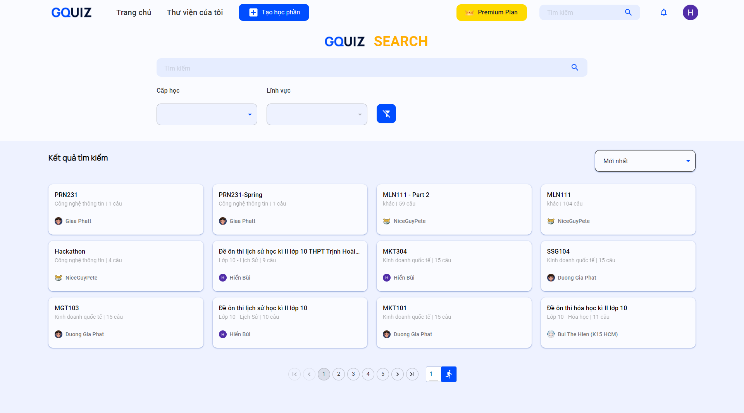
Task: Open the MLN111 - Part 2 card
Action: coord(454,209)
